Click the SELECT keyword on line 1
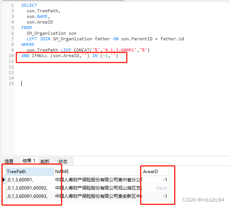230x206 pixels. [x=29, y=5]
